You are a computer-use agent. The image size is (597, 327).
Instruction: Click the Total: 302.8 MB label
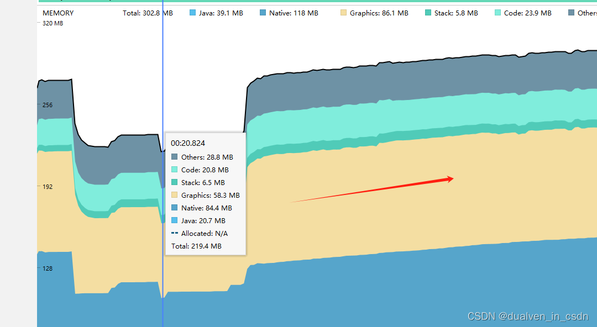point(147,12)
